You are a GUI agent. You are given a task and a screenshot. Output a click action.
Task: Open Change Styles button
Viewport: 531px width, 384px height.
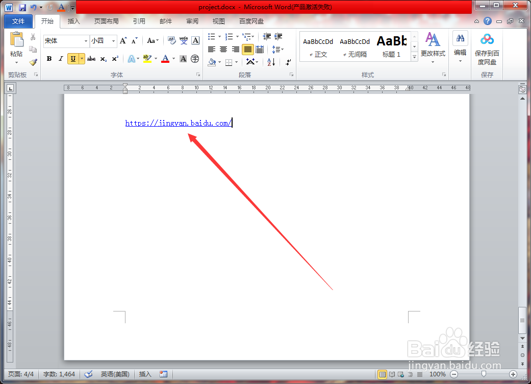click(x=433, y=48)
